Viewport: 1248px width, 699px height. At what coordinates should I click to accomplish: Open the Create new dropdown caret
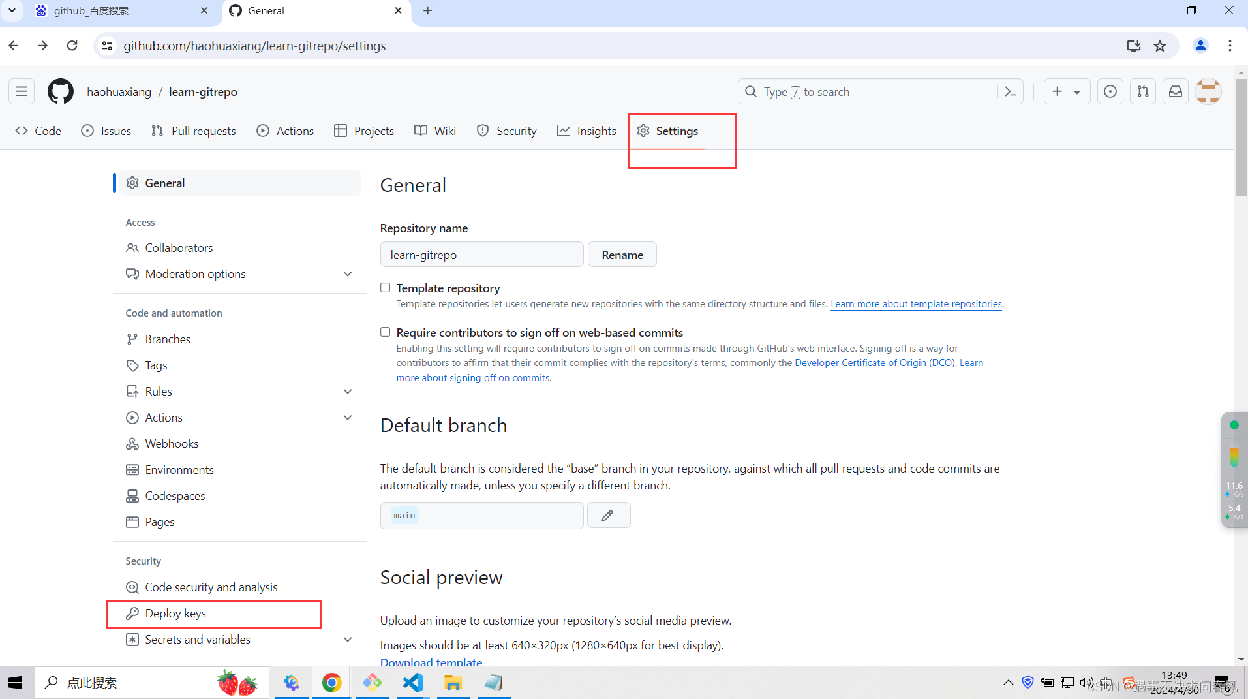pos(1077,92)
